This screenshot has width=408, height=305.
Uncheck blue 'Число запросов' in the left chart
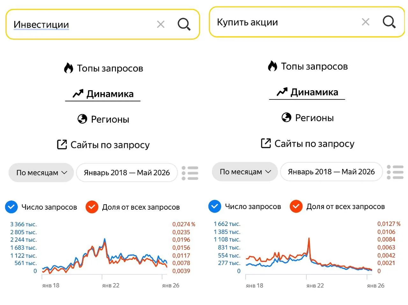tap(11, 207)
